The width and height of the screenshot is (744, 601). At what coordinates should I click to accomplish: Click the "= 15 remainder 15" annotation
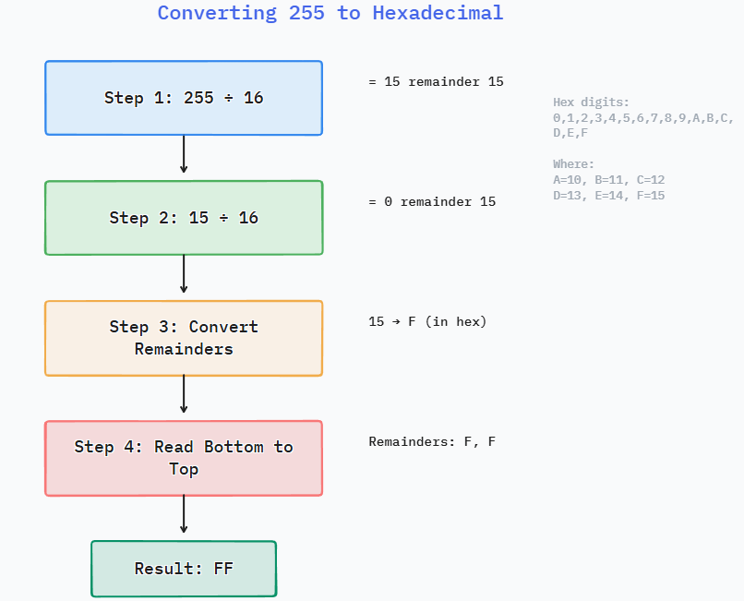click(436, 81)
